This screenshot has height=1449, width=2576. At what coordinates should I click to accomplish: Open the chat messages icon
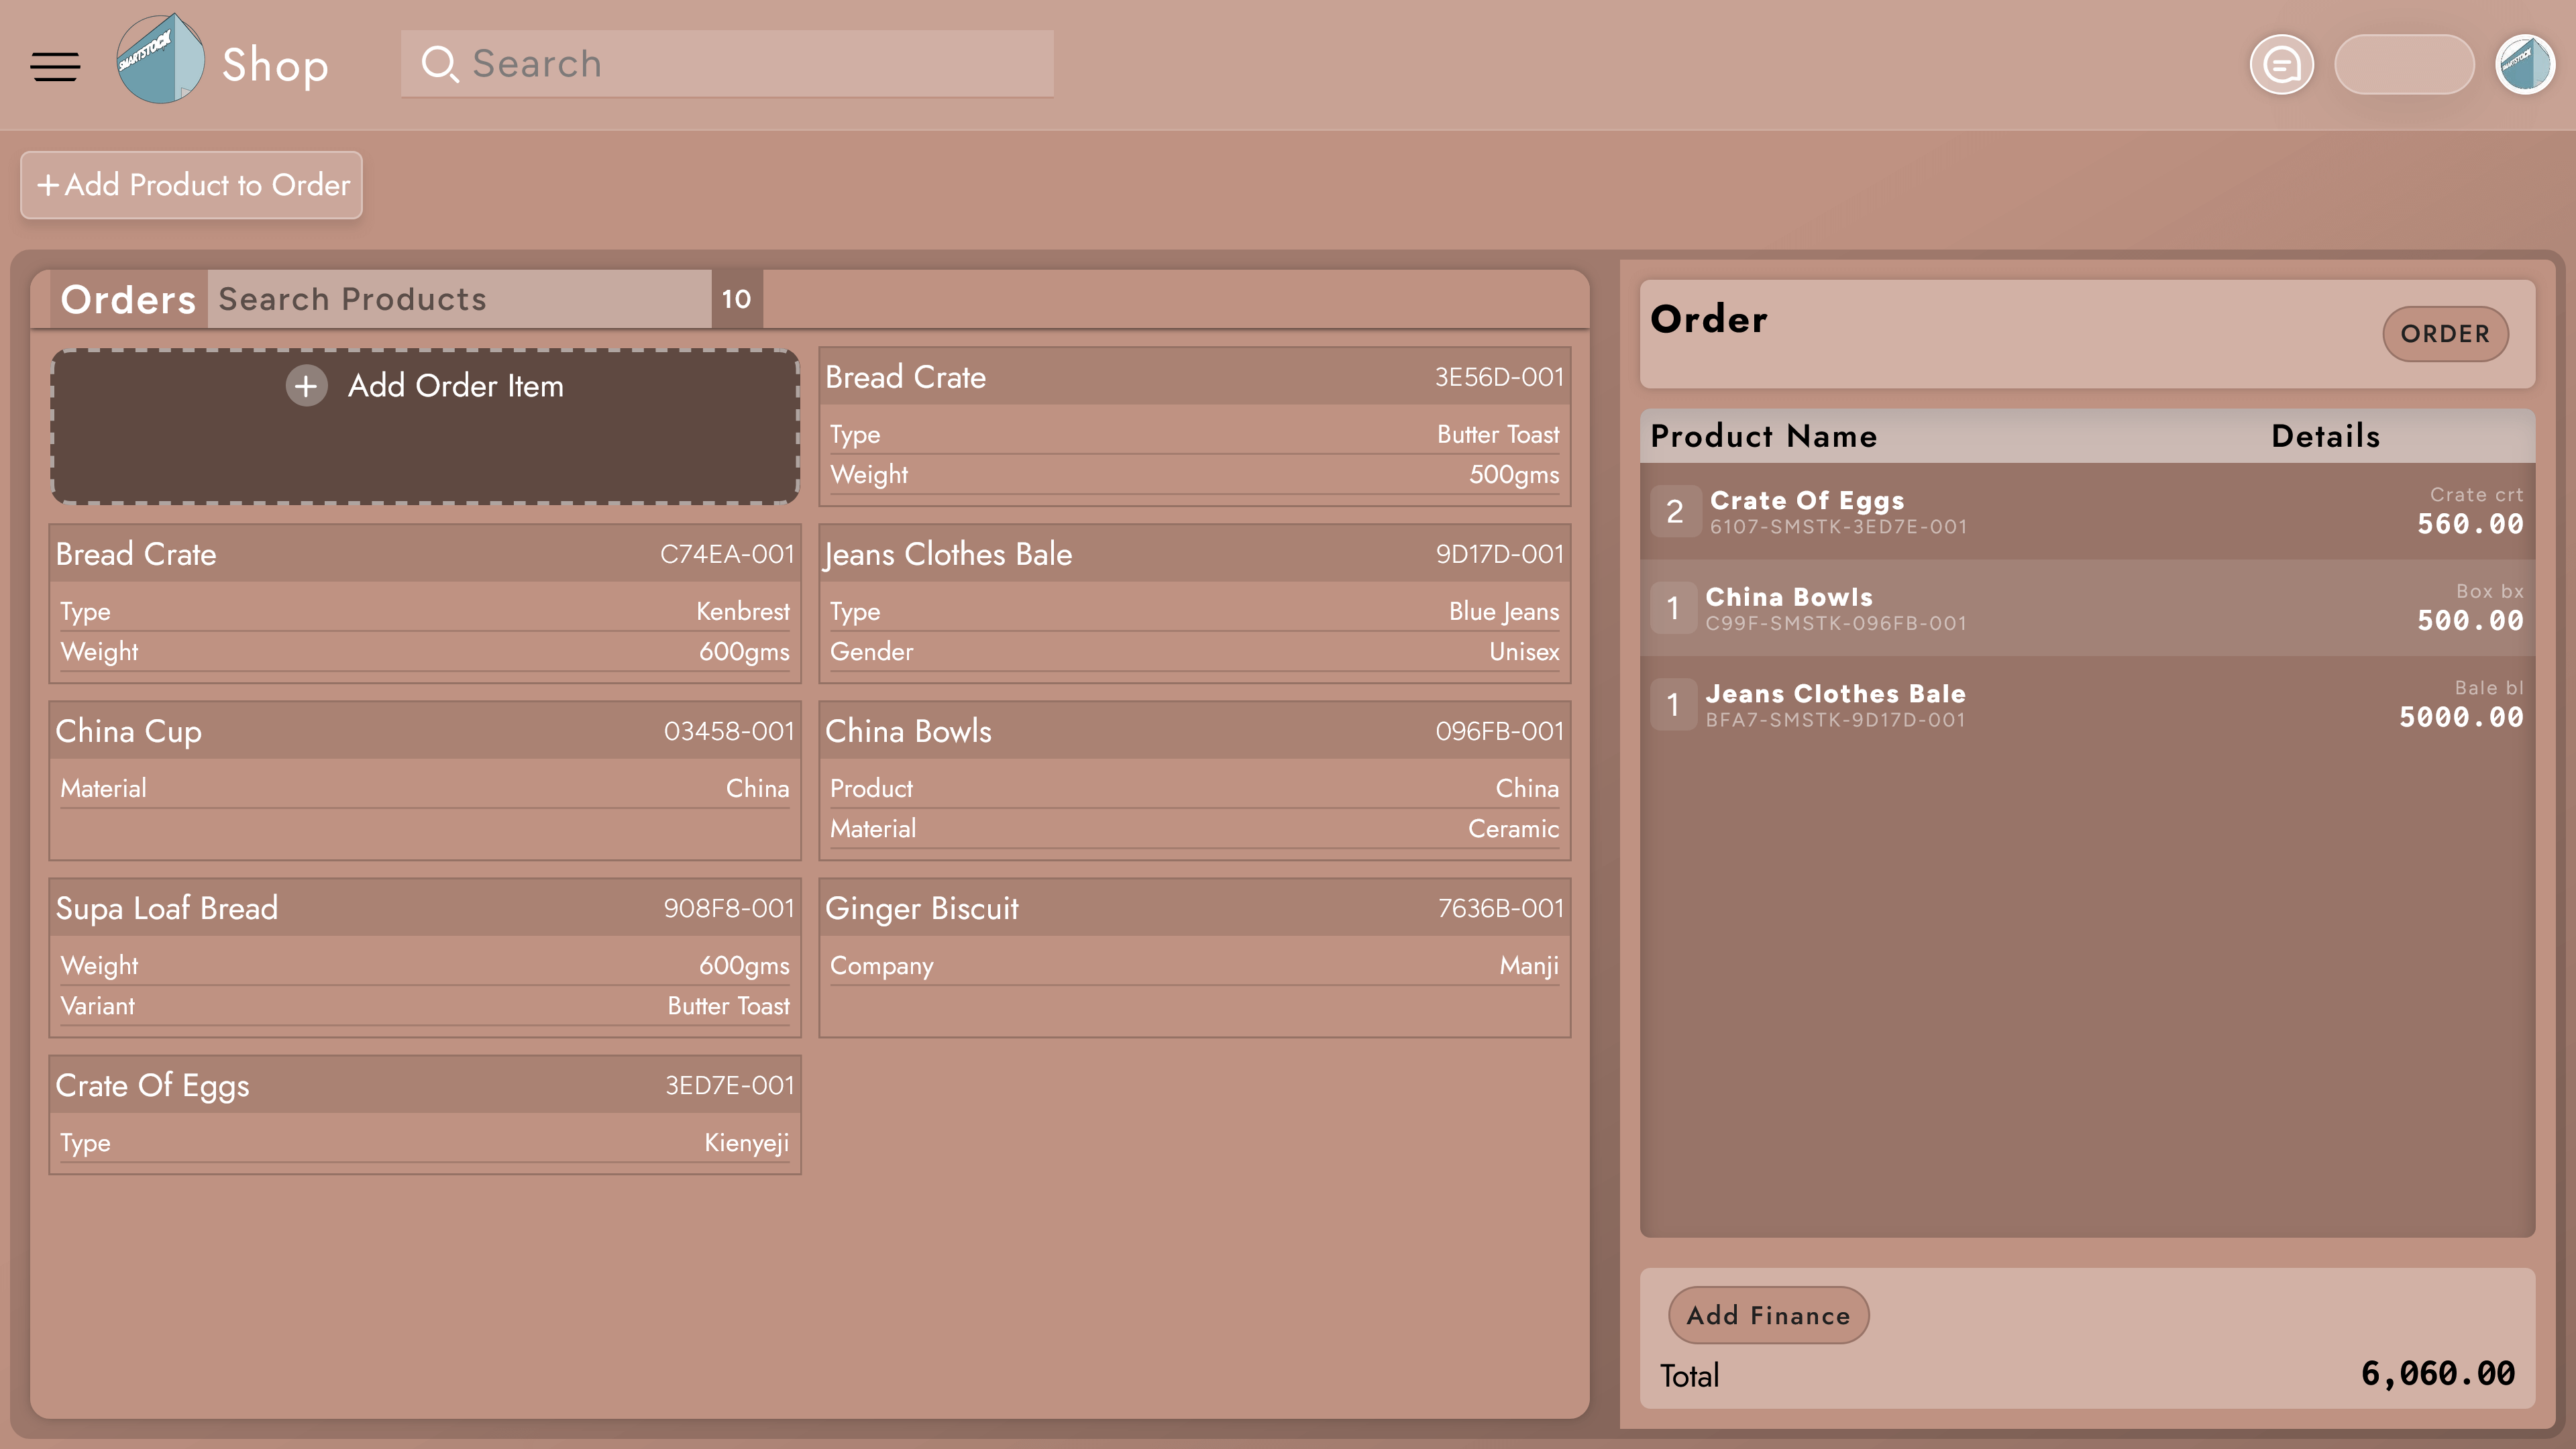2281,65
